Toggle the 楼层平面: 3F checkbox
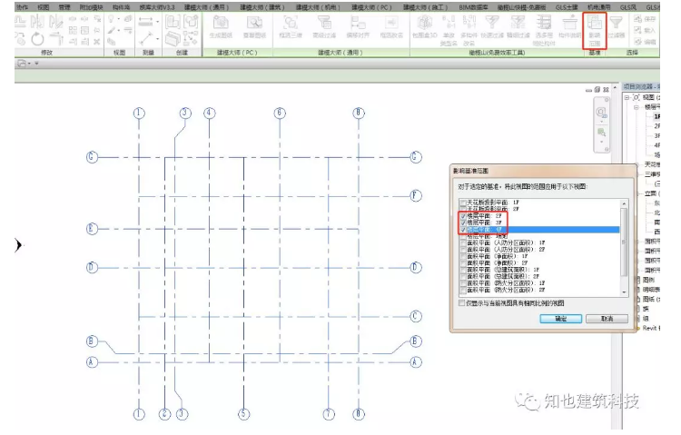681x435 pixels. click(463, 222)
